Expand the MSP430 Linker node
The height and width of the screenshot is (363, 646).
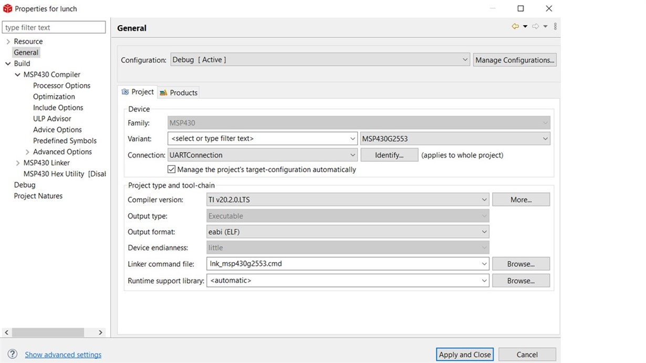pyautogui.click(x=17, y=163)
